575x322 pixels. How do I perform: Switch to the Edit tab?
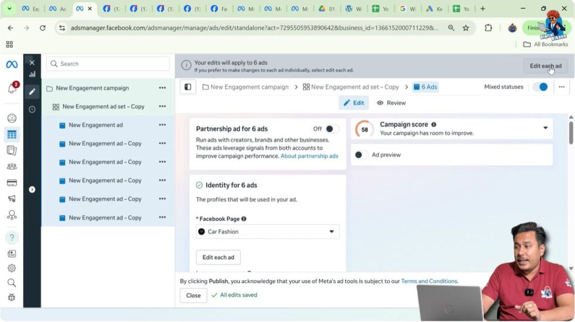tap(354, 103)
